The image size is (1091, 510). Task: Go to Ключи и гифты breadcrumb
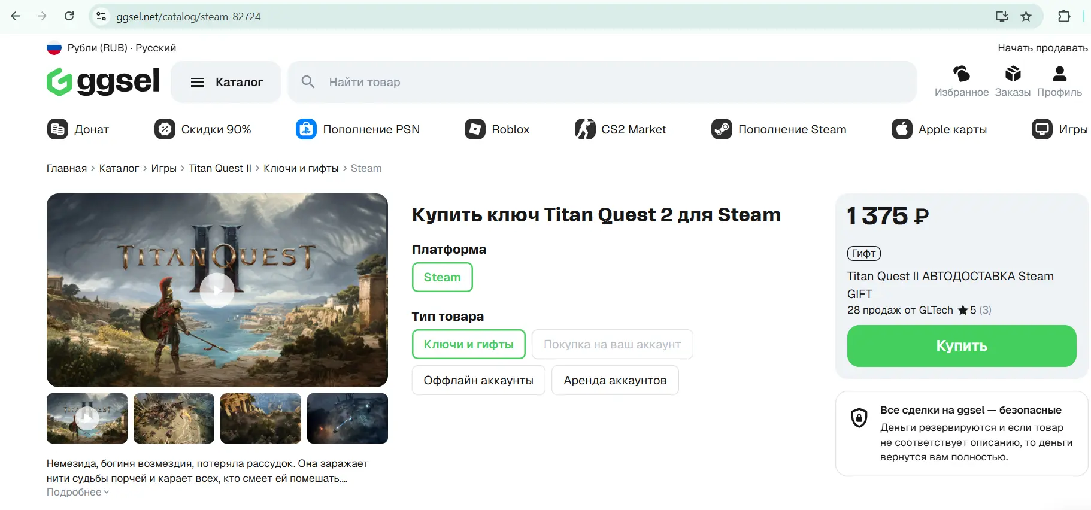point(301,168)
